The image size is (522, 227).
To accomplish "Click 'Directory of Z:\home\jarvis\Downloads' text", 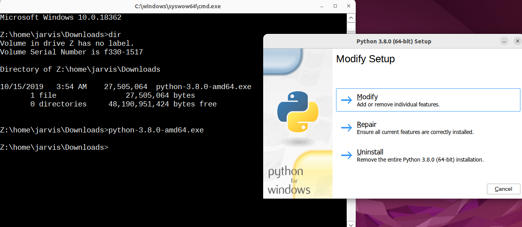I will point(80,69).
